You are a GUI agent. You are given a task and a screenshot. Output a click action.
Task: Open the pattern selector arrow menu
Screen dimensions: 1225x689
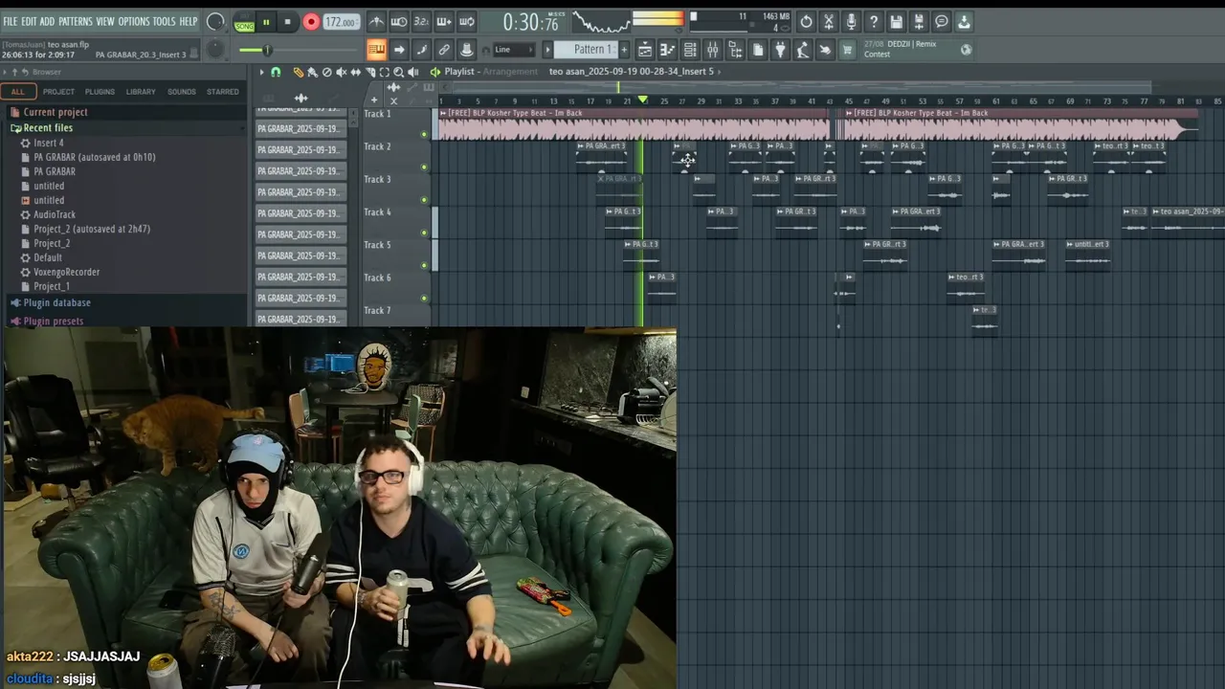(x=548, y=50)
